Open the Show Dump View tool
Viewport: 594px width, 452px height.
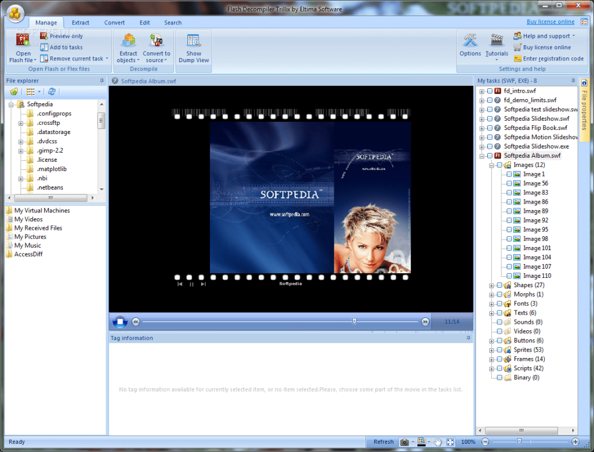point(194,41)
